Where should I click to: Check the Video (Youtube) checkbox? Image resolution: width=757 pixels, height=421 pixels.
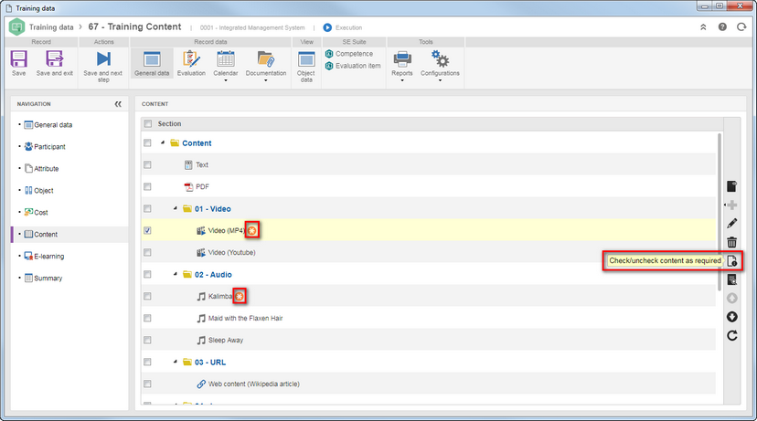coord(147,253)
